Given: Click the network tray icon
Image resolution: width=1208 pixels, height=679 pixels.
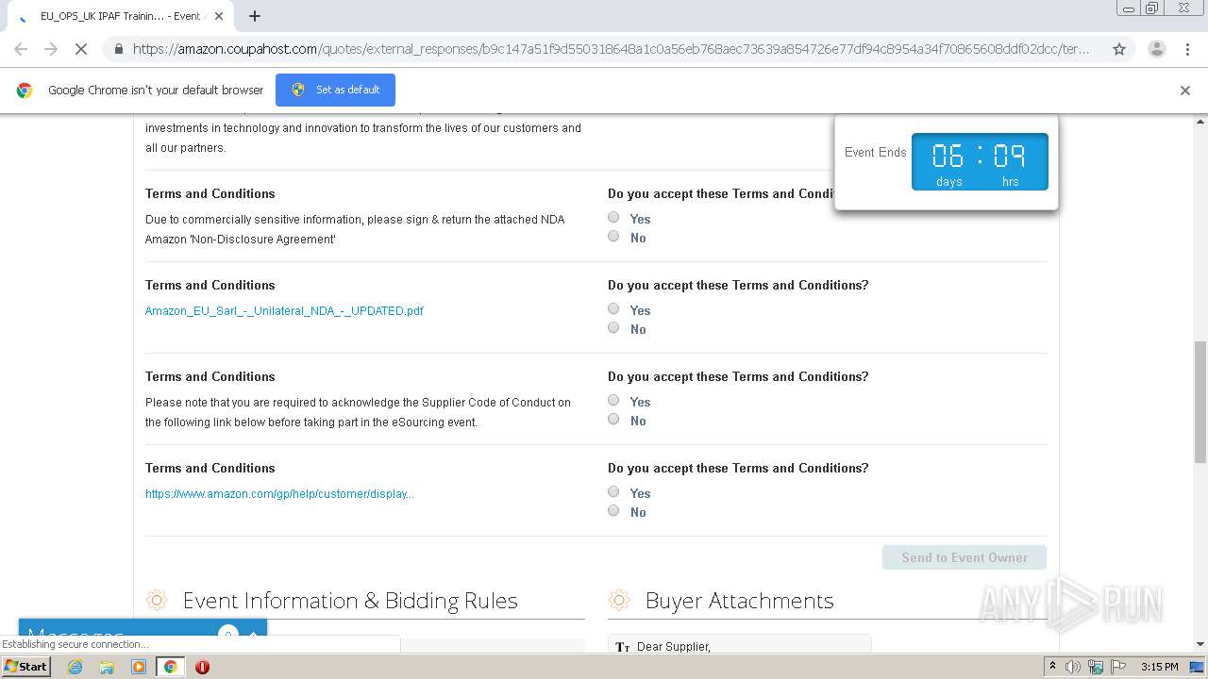Looking at the screenshot, I should click(x=1096, y=667).
